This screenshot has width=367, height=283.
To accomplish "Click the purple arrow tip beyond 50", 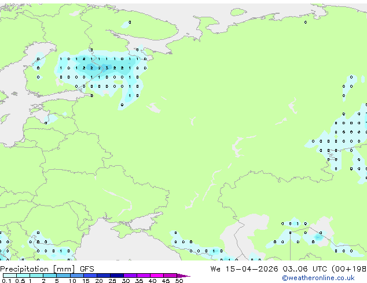I will 183,275.
